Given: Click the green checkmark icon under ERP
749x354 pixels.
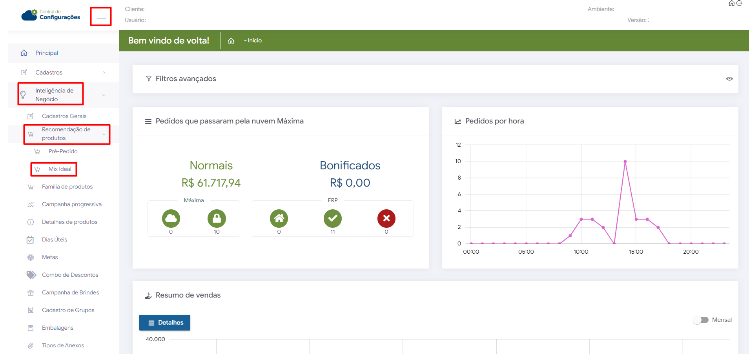Looking at the screenshot, I should tap(332, 218).
